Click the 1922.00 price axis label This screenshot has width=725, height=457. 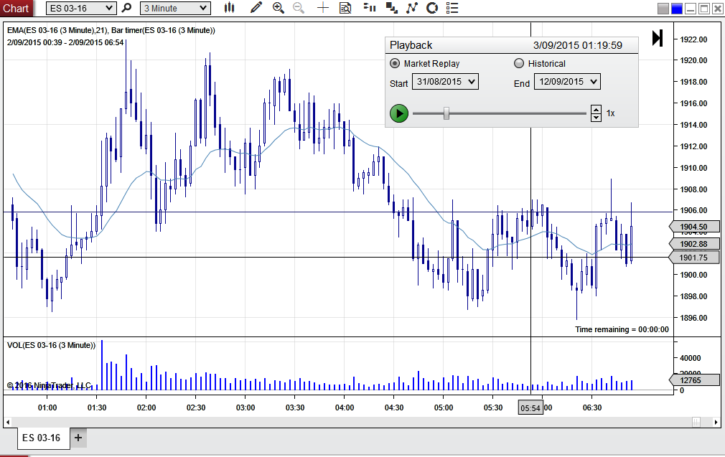[693, 39]
